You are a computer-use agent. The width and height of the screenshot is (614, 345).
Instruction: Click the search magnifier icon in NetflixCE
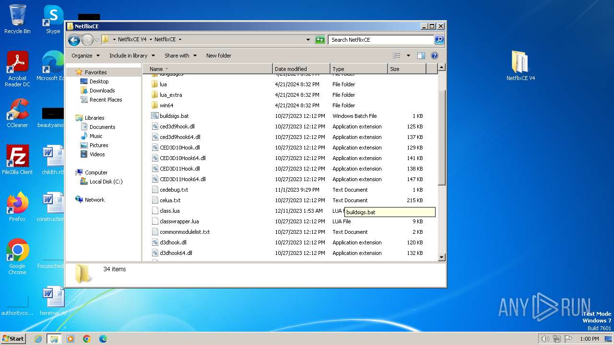[x=439, y=40]
